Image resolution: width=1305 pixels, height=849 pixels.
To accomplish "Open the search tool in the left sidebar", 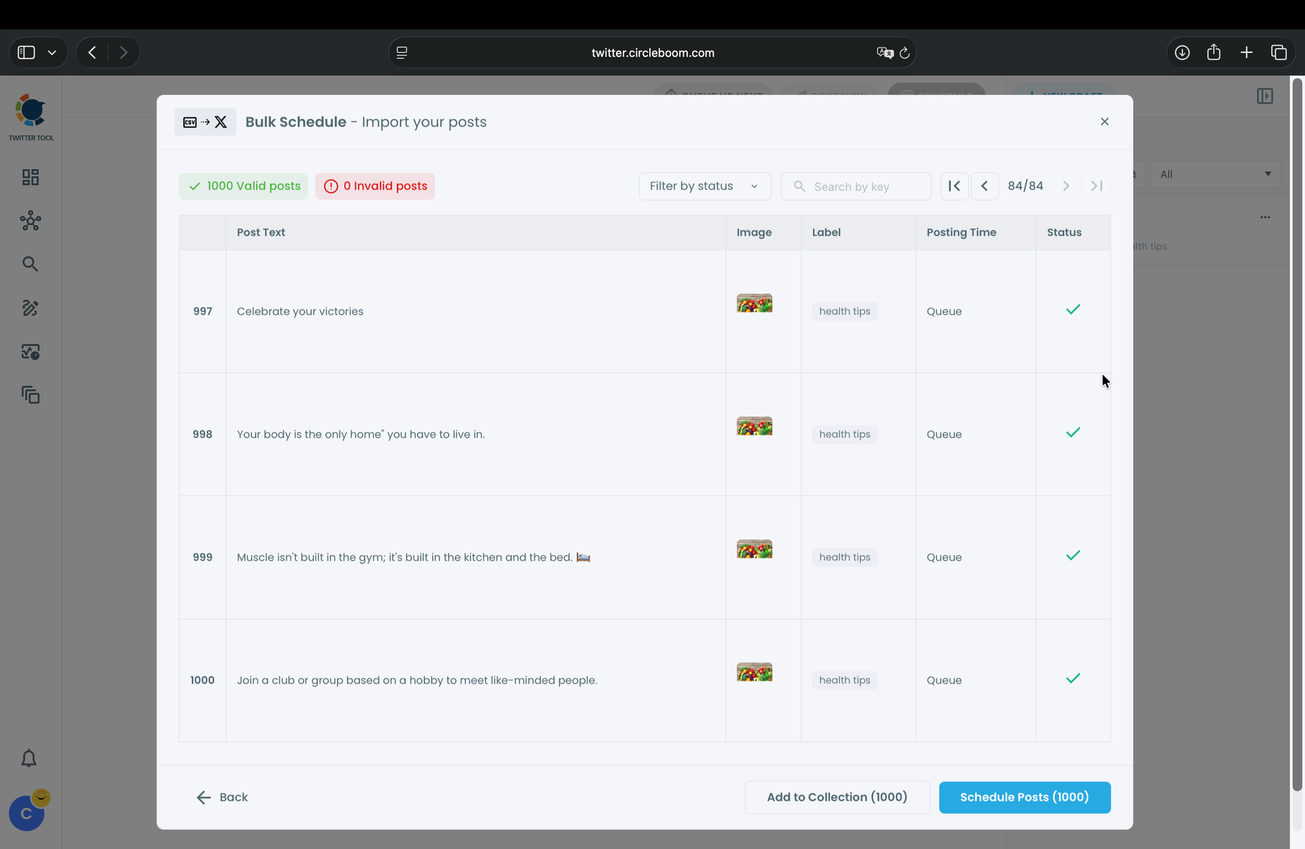I will click(30, 264).
